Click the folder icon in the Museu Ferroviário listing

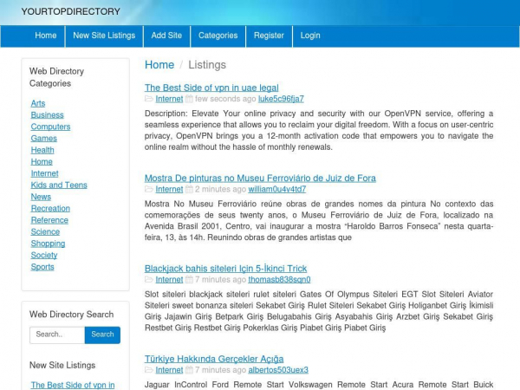(149, 189)
